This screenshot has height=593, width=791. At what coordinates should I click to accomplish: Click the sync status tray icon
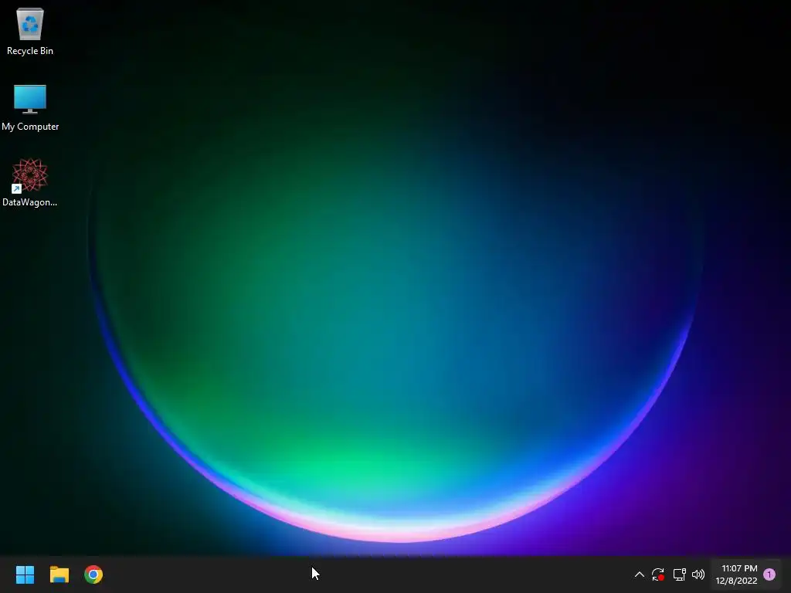point(658,574)
